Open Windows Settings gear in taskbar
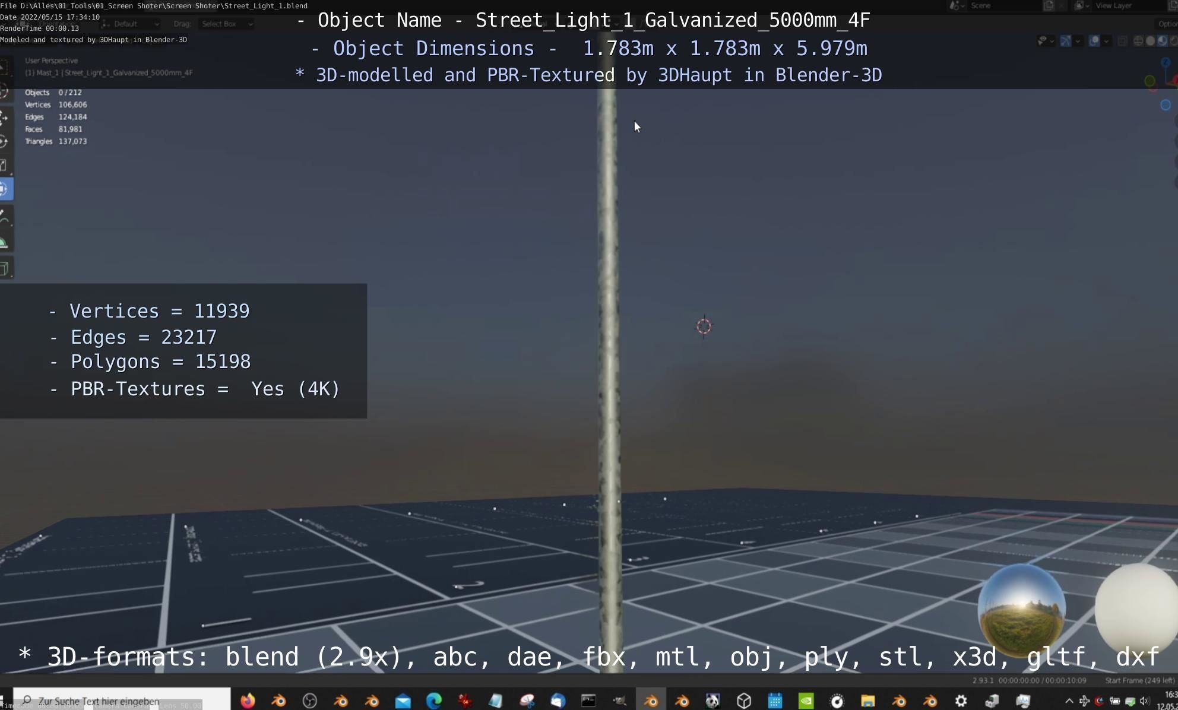The image size is (1178, 710). tap(961, 701)
